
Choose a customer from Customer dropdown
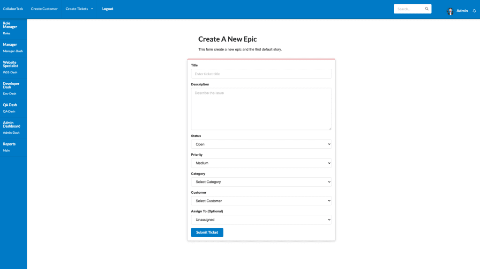pos(261,201)
